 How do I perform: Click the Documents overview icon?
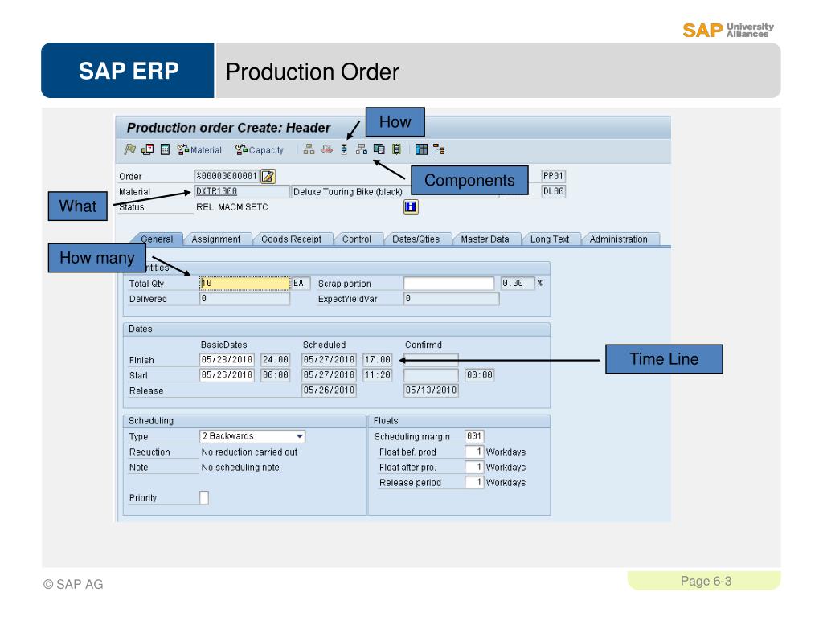click(x=379, y=149)
